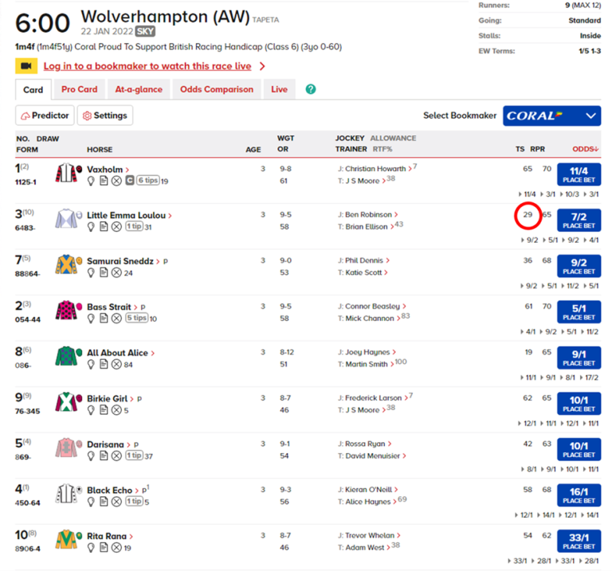Open jockey Christian Howarth's profile
Image resolution: width=612 pixels, height=571 pixels.
pyautogui.click(x=375, y=169)
